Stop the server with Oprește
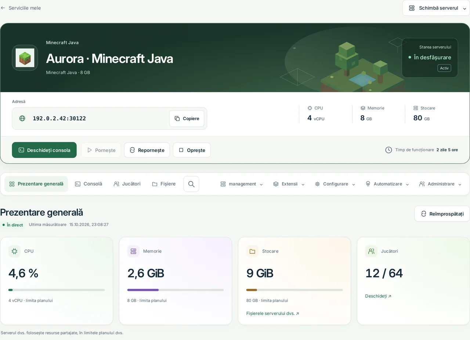This screenshot has height=340, width=470. 192,150
